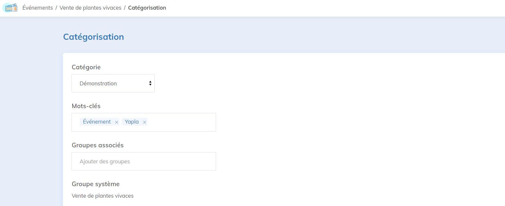Click the Catégorisation breadcrumb item
The width and height of the screenshot is (505, 206).
pyautogui.click(x=147, y=8)
